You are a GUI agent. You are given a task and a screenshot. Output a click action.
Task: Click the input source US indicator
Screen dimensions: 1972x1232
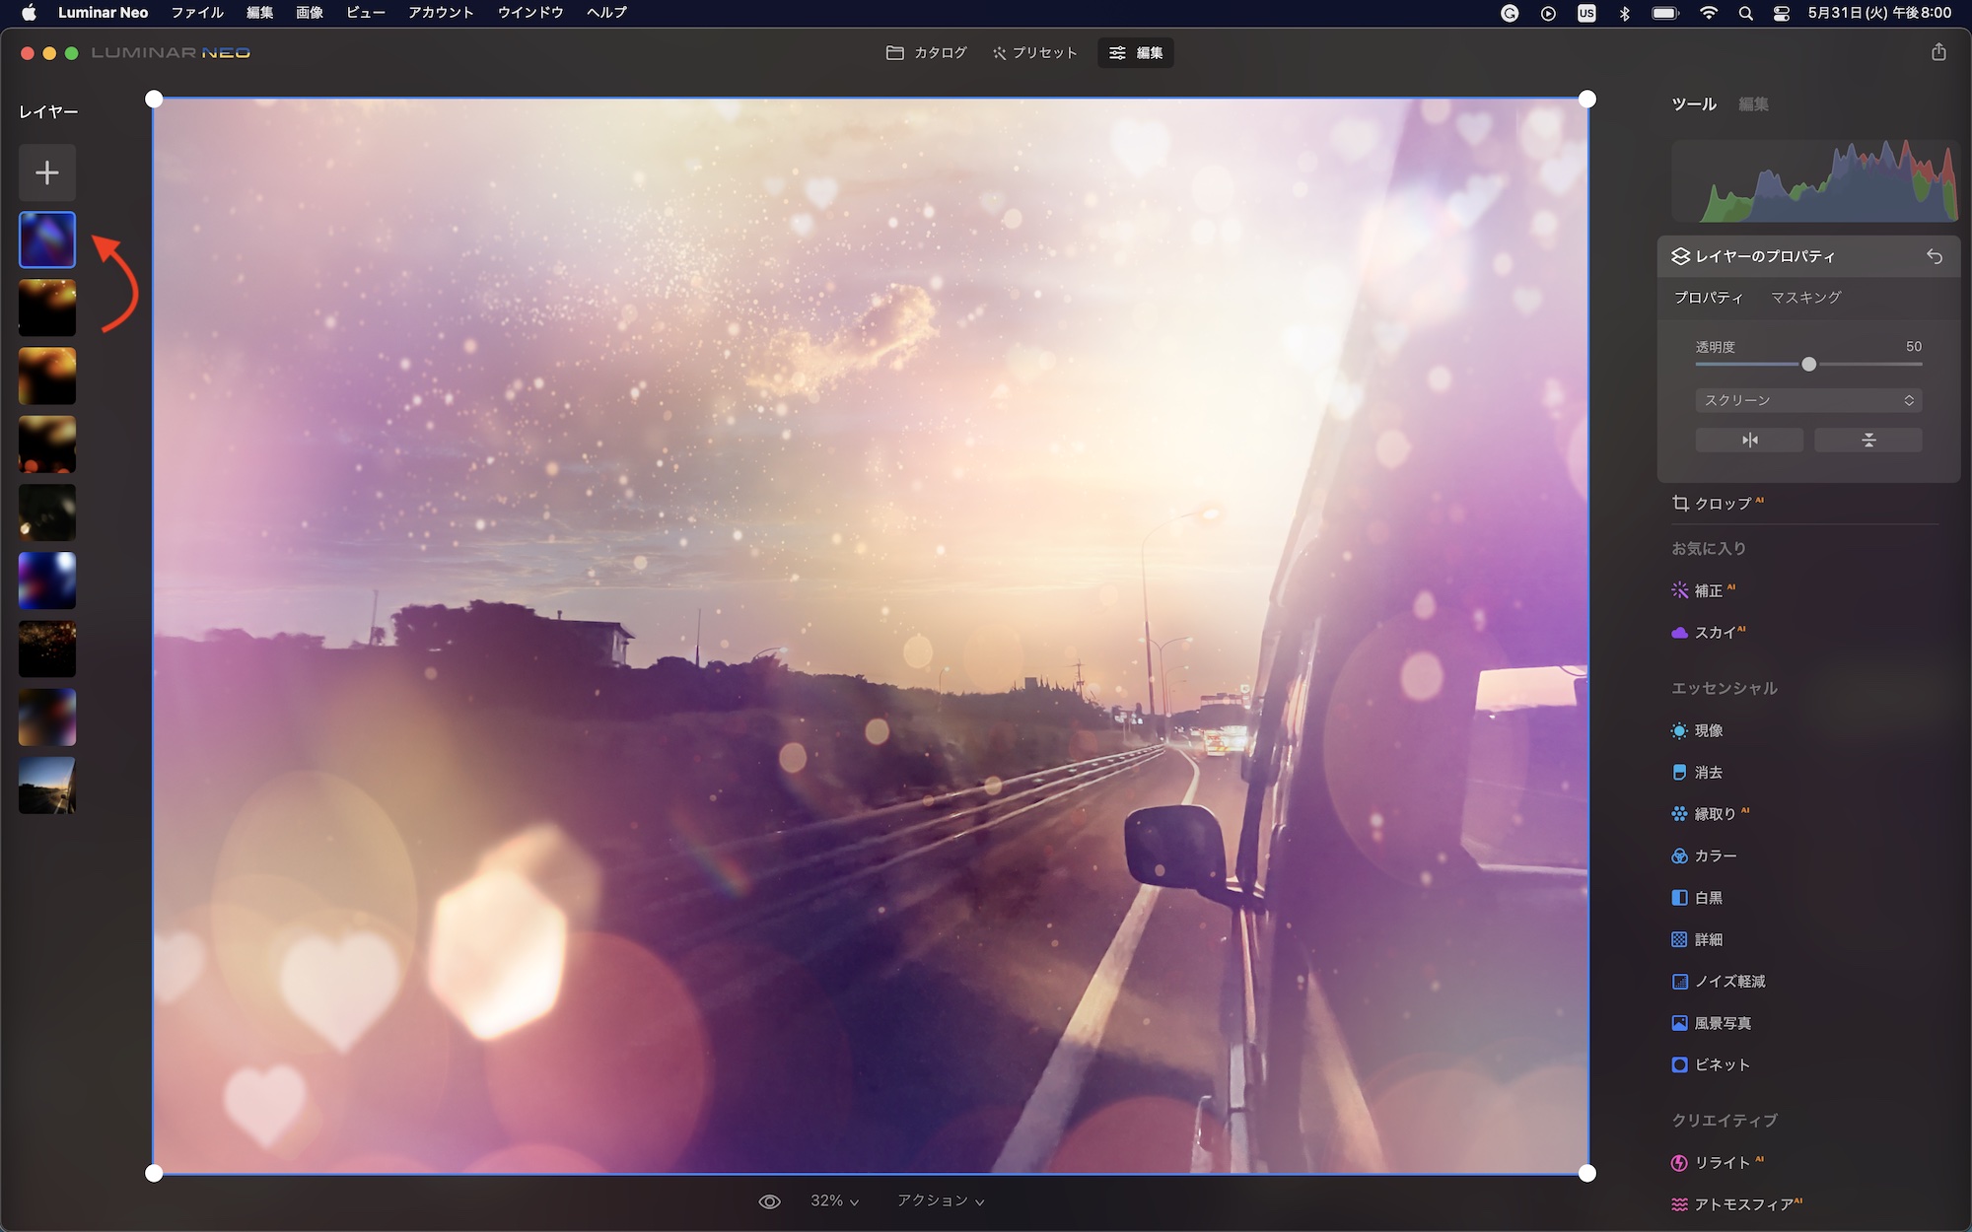(1586, 13)
